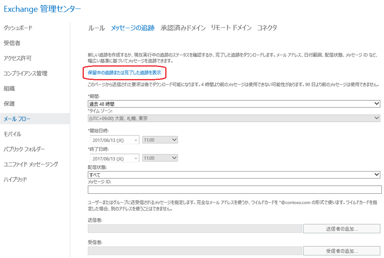Go to パブリック フォルダー
Image resolution: width=384 pixels, height=258 pixels.
tap(24, 149)
